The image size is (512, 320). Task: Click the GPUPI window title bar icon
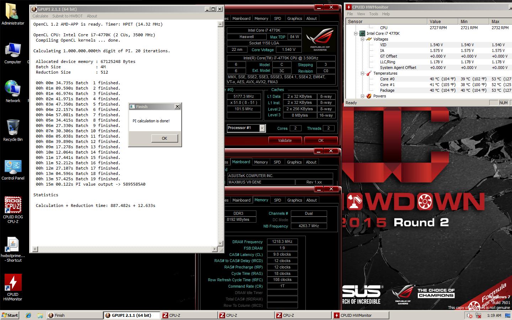[34, 9]
